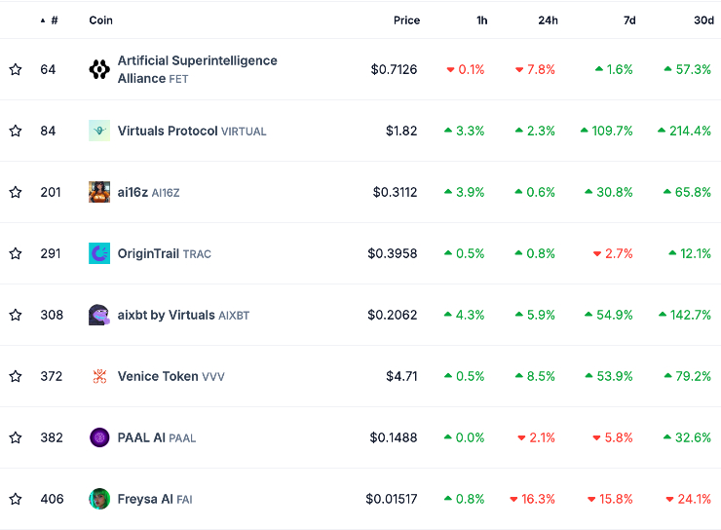721x530 pixels.
Task: Click the OriginTrail coin logo
Action: click(x=99, y=253)
